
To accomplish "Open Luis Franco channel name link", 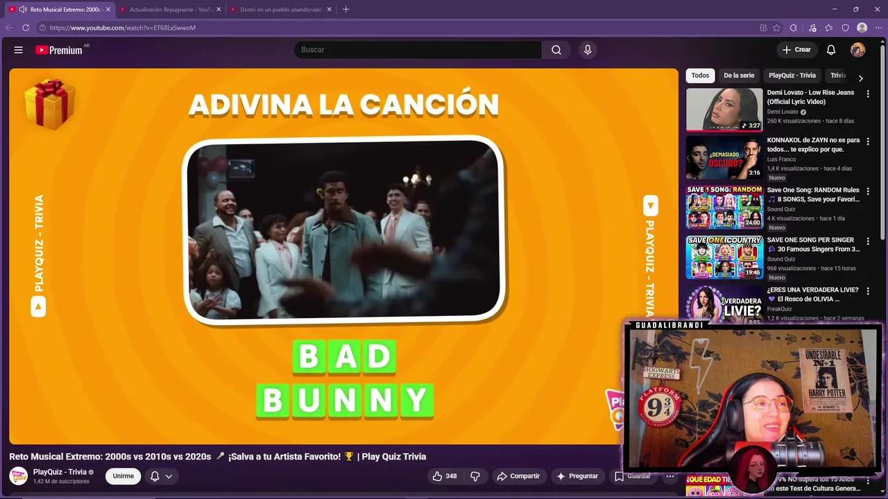I will click(781, 159).
